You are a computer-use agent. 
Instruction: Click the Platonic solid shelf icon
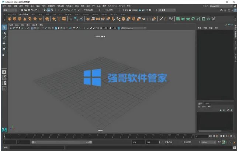coord(47,19)
